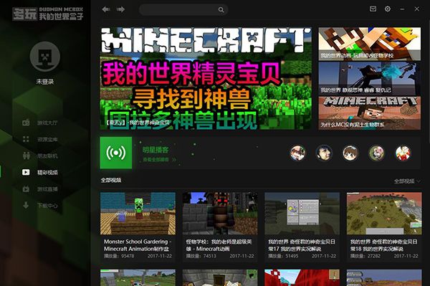
Task: Click the magnifier search icon
Action: pyautogui.click(x=221, y=10)
